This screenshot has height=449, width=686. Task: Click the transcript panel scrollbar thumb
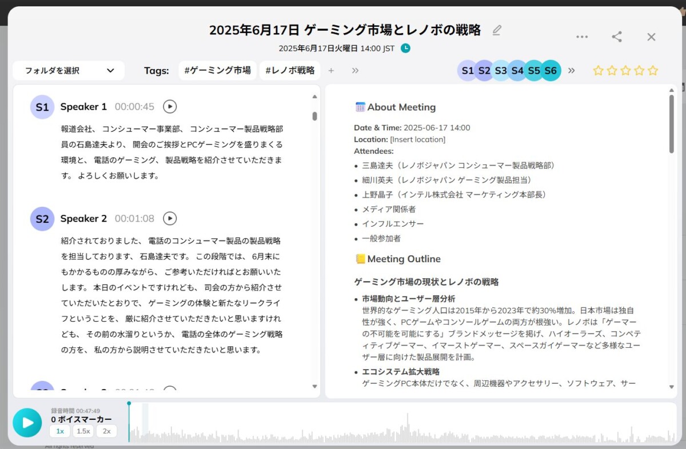tap(314, 116)
